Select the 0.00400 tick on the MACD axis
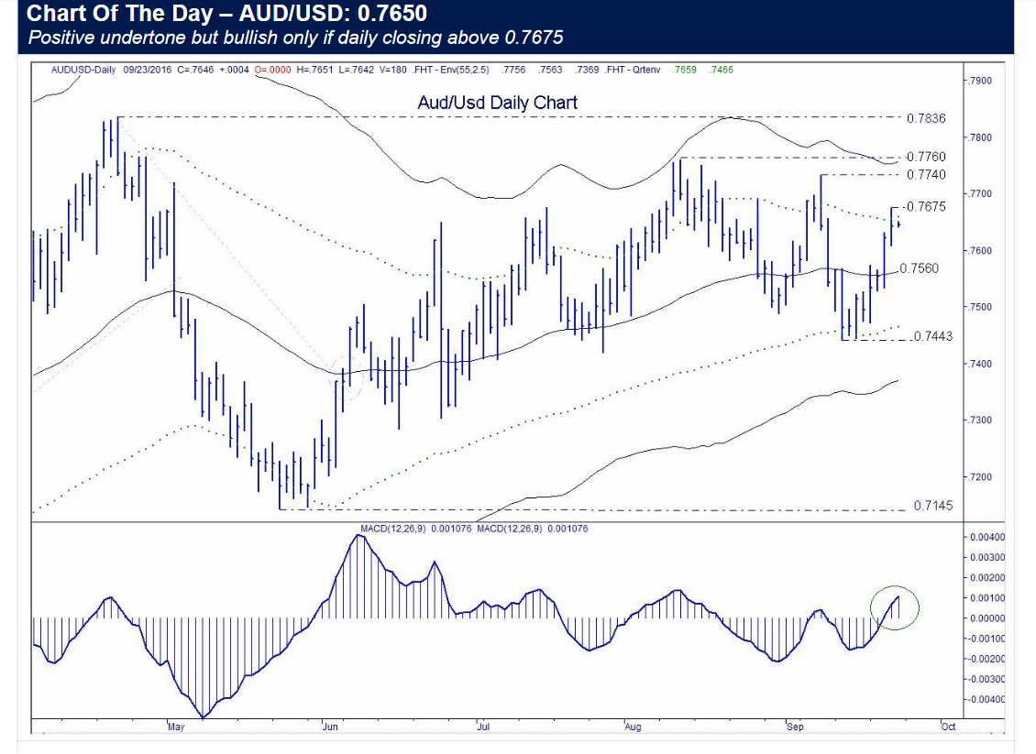The width and height of the screenshot is (1036, 754). (x=986, y=537)
